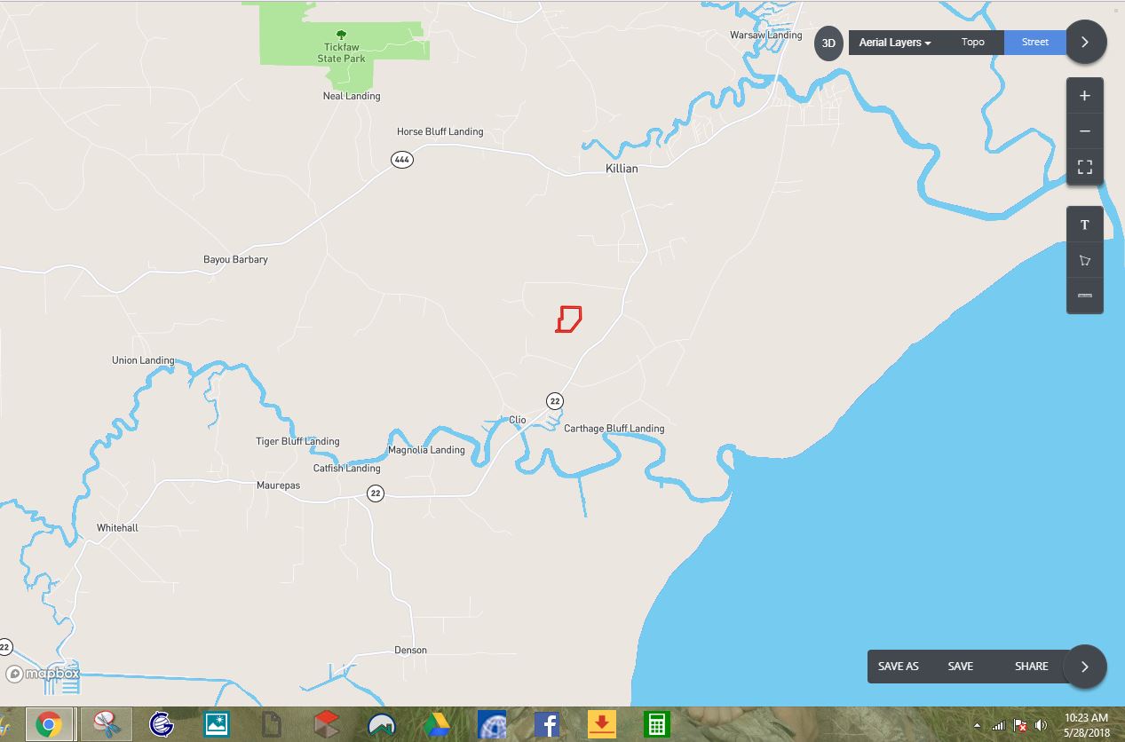Open Facebook from the taskbar
1125x742 pixels.
tap(547, 724)
